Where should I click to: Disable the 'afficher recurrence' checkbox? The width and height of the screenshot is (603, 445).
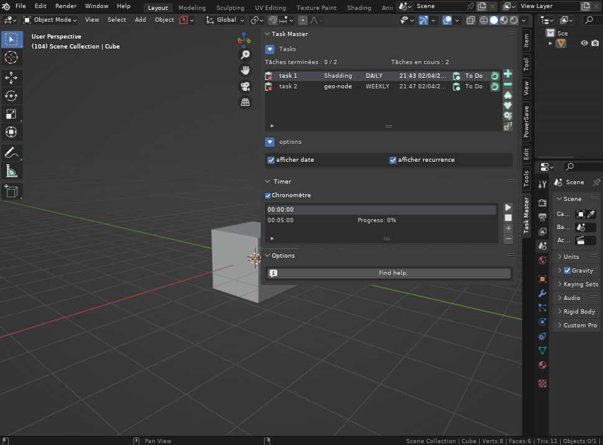tap(393, 160)
